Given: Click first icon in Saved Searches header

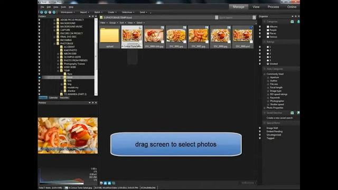Looking at the screenshot, I should point(292,112).
